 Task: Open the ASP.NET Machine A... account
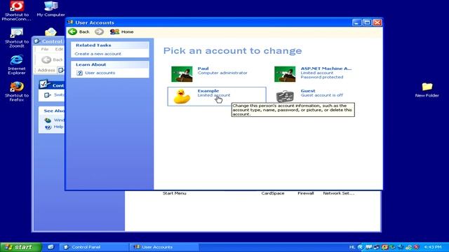pos(319,73)
